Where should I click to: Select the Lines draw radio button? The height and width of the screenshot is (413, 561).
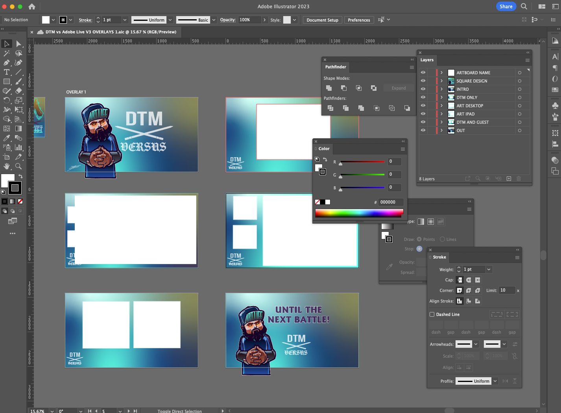click(x=442, y=239)
